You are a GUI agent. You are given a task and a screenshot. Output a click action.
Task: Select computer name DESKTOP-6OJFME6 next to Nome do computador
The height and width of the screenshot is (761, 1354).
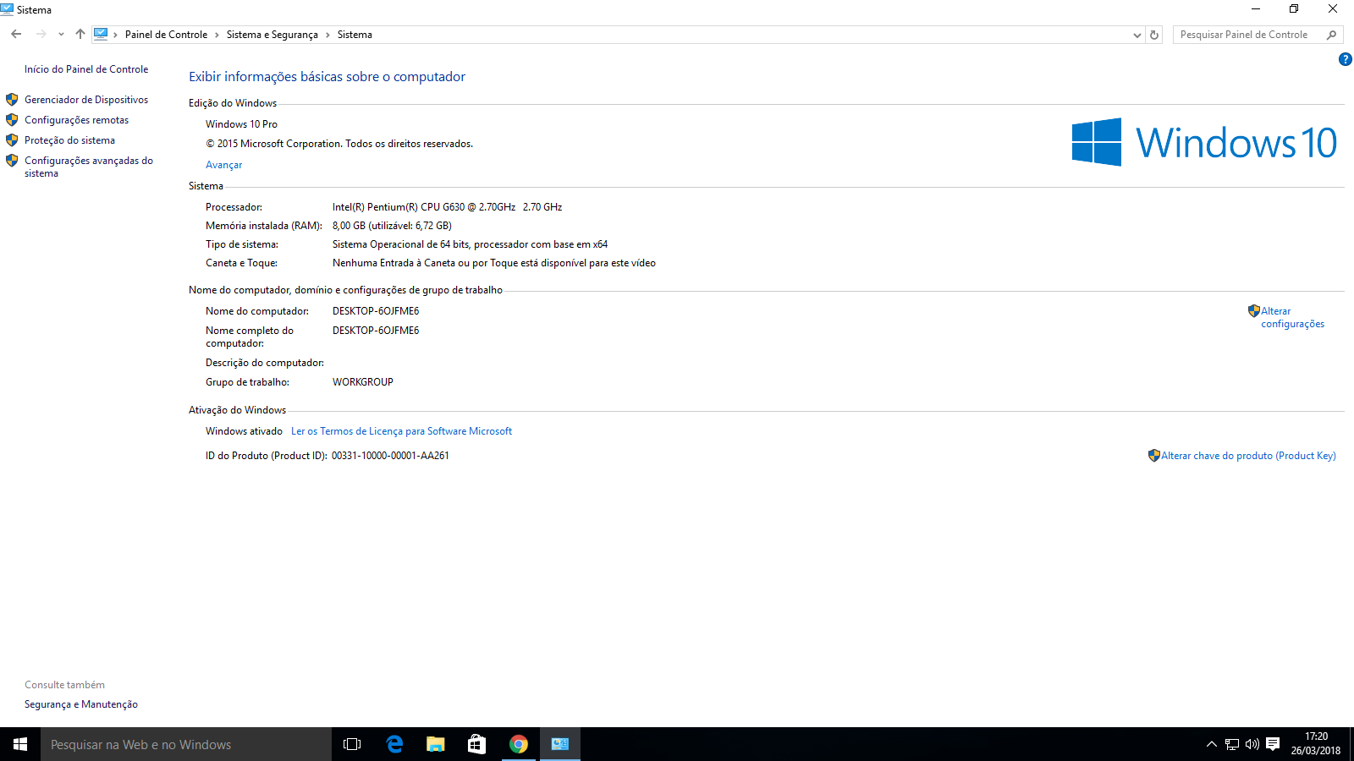376,311
